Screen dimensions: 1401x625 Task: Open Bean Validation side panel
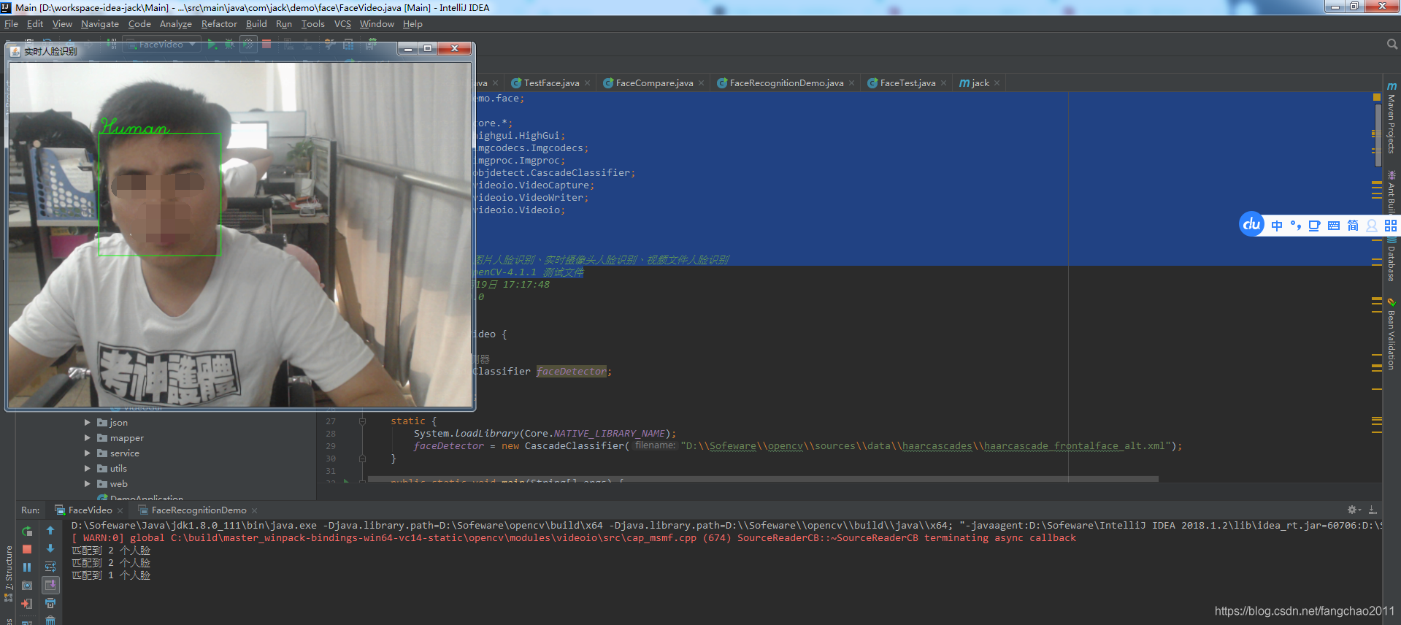pyautogui.click(x=1392, y=334)
